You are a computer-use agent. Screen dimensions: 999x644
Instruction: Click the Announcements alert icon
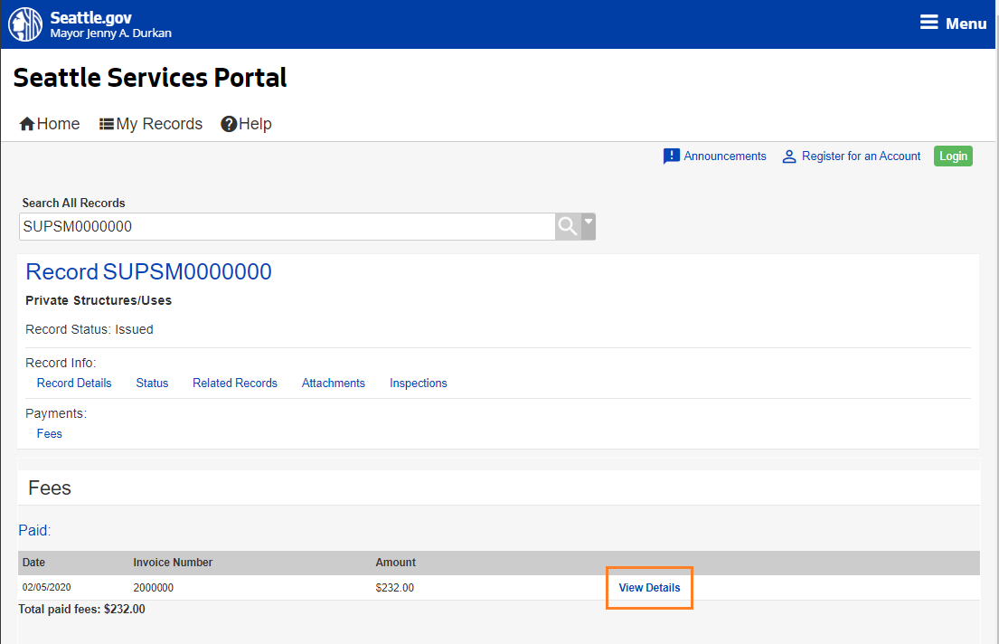tap(671, 156)
